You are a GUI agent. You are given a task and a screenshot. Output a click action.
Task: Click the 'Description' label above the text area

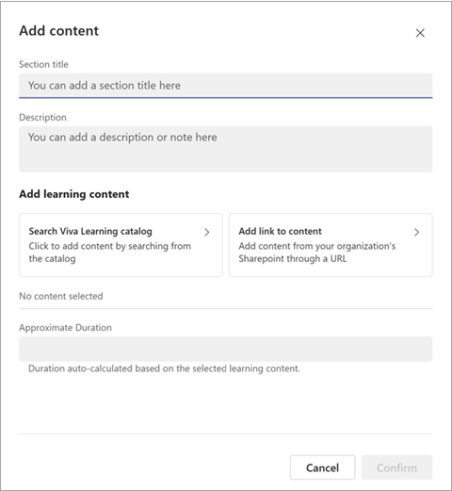point(42,118)
